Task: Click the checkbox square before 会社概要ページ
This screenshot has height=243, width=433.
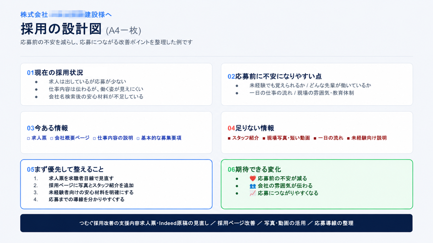Action: tap(52, 138)
